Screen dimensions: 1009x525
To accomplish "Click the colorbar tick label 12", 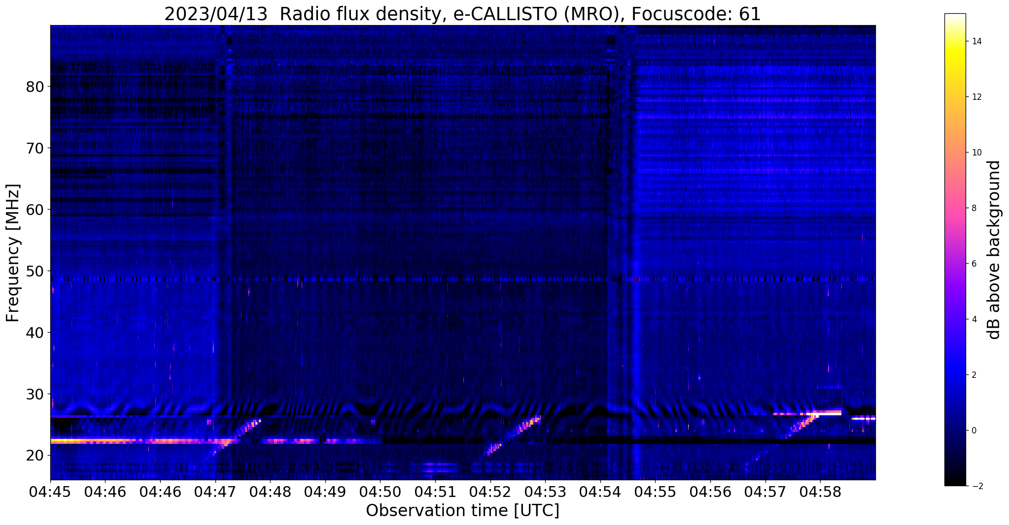I will (x=976, y=97).
